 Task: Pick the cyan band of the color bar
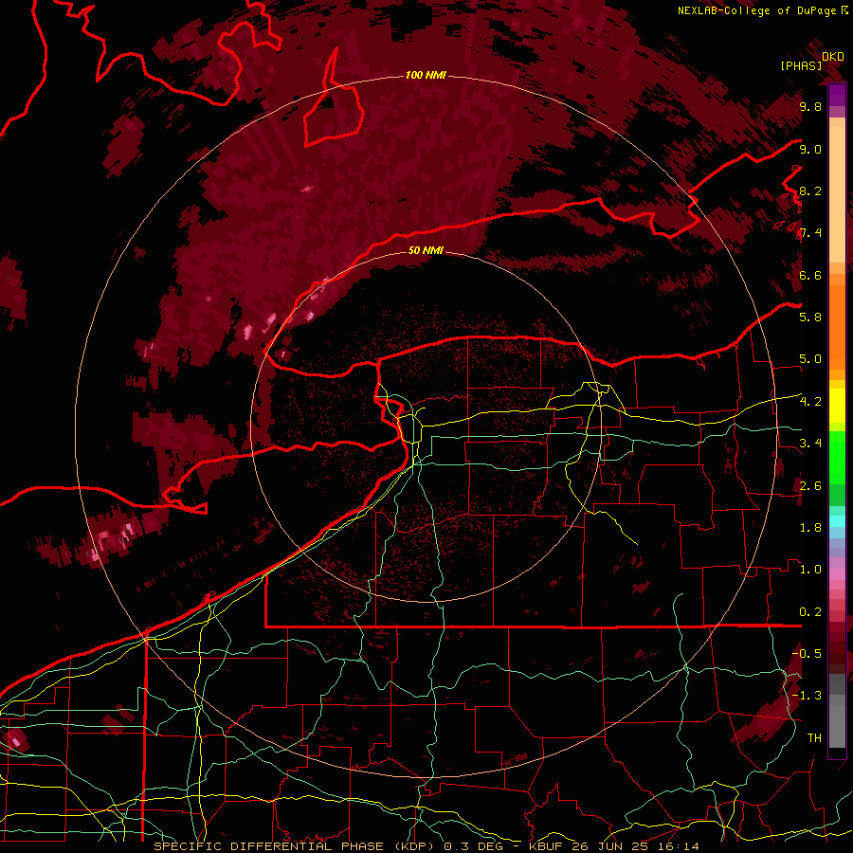point(837,520)
